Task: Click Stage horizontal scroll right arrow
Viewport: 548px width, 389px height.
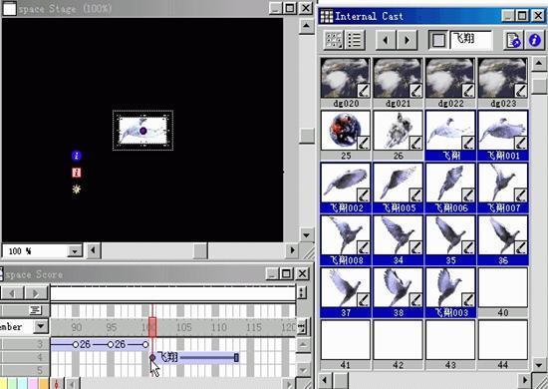Action: click(292, 250)
